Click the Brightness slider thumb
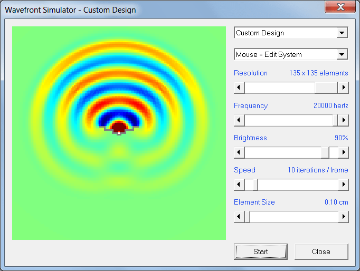Screen dimensions: 360x271 [325, 152]
